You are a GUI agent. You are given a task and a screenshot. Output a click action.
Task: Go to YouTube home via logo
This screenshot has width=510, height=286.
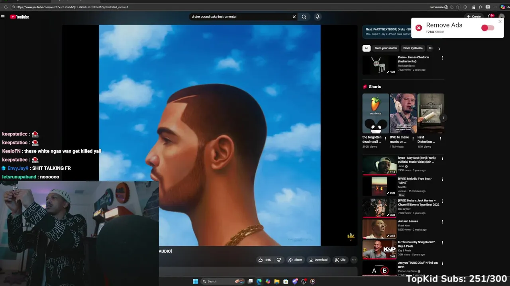click(x=20, y=17)
